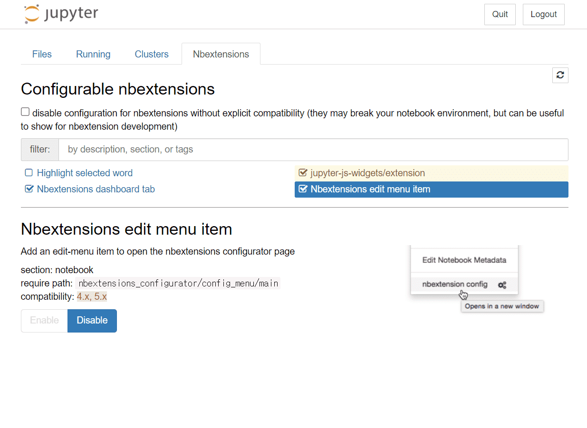The image size is (587, 428).
Task: Toggle the jupyter-js-widgets/extension check icon
Action: coord(303,173)
